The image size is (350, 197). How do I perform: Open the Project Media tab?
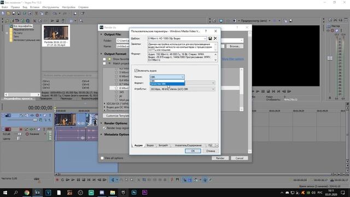[x=18, y=99]
